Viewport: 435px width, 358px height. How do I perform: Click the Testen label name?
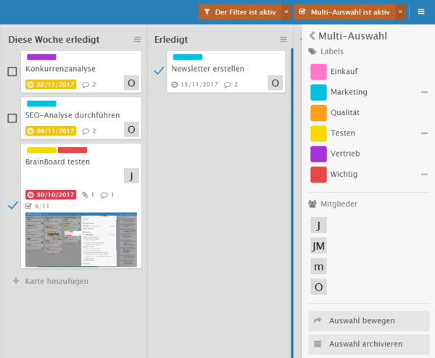[x=343, y=133]
